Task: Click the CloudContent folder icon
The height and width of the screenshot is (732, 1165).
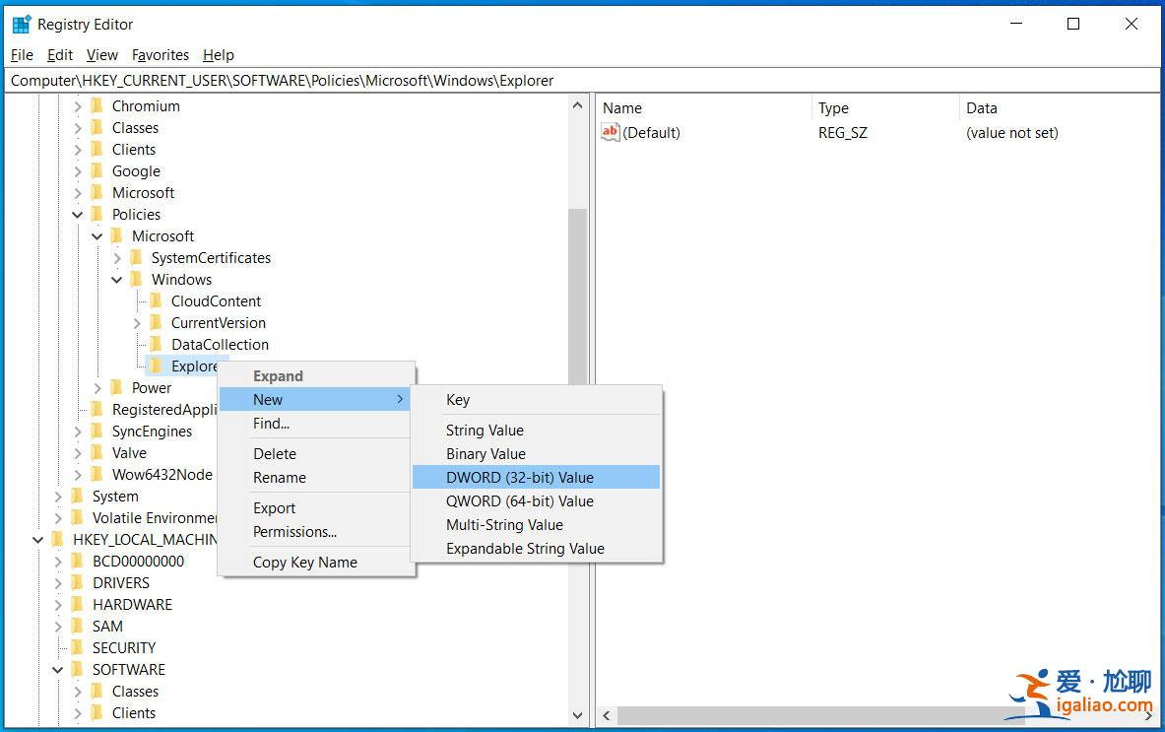Action: pos(156,301)
